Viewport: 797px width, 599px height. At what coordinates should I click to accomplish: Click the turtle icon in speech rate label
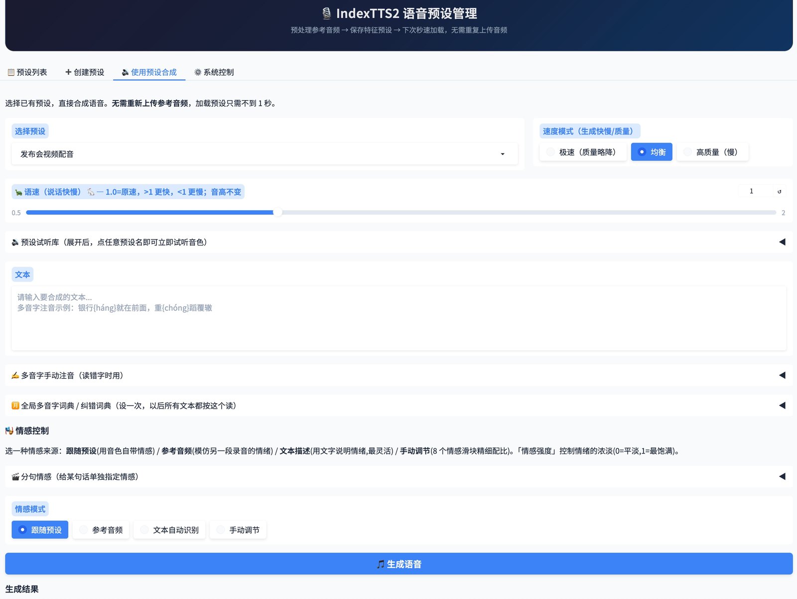tap(18, 192)
